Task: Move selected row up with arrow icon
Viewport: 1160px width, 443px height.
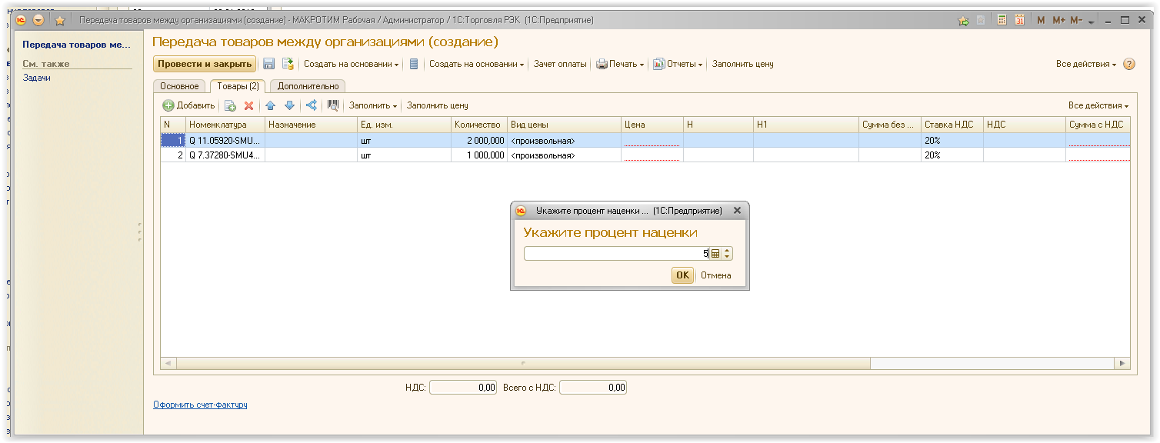Action: click(x=270, y=106)
